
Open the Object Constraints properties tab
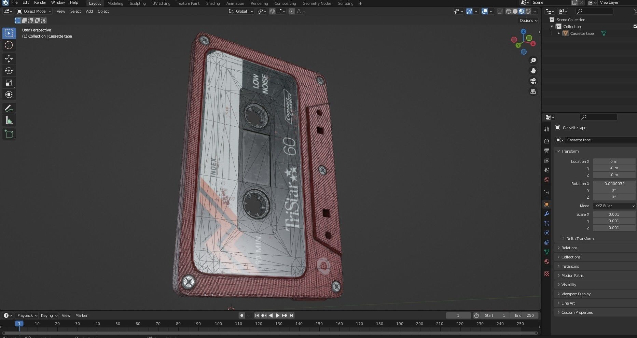coord(547,242)
